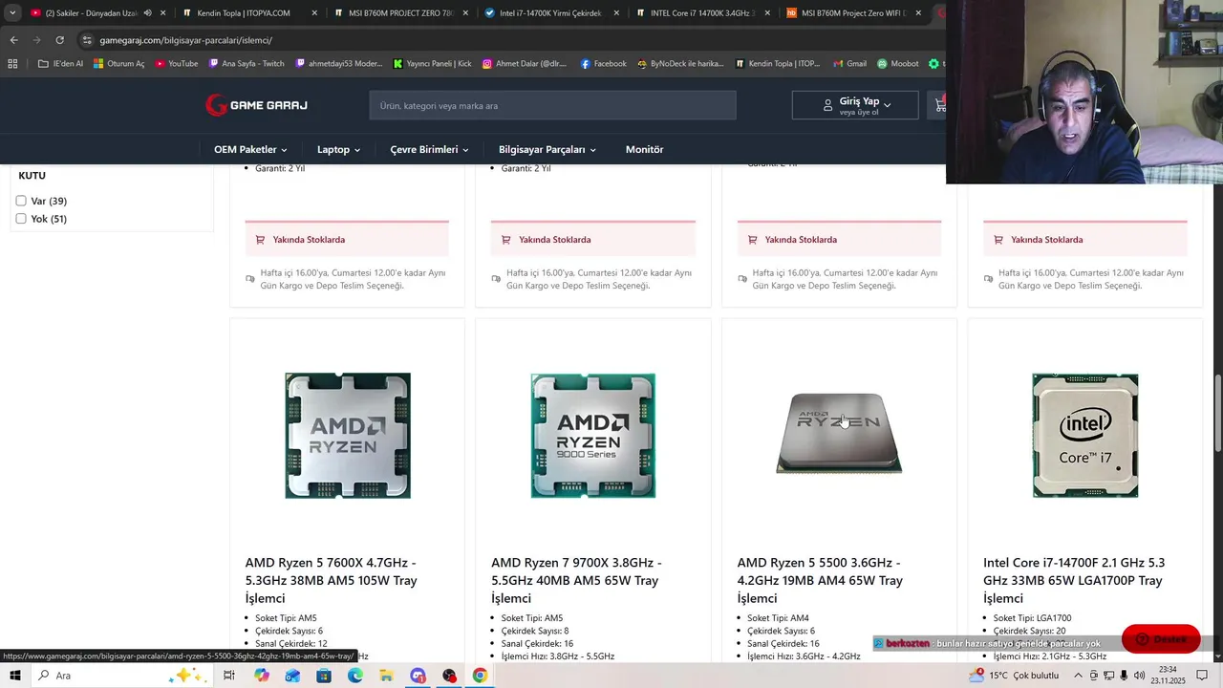Open the ByNoDeck bookmark
This screenshot has width=1223, height=688.
(x=679, y=64)
